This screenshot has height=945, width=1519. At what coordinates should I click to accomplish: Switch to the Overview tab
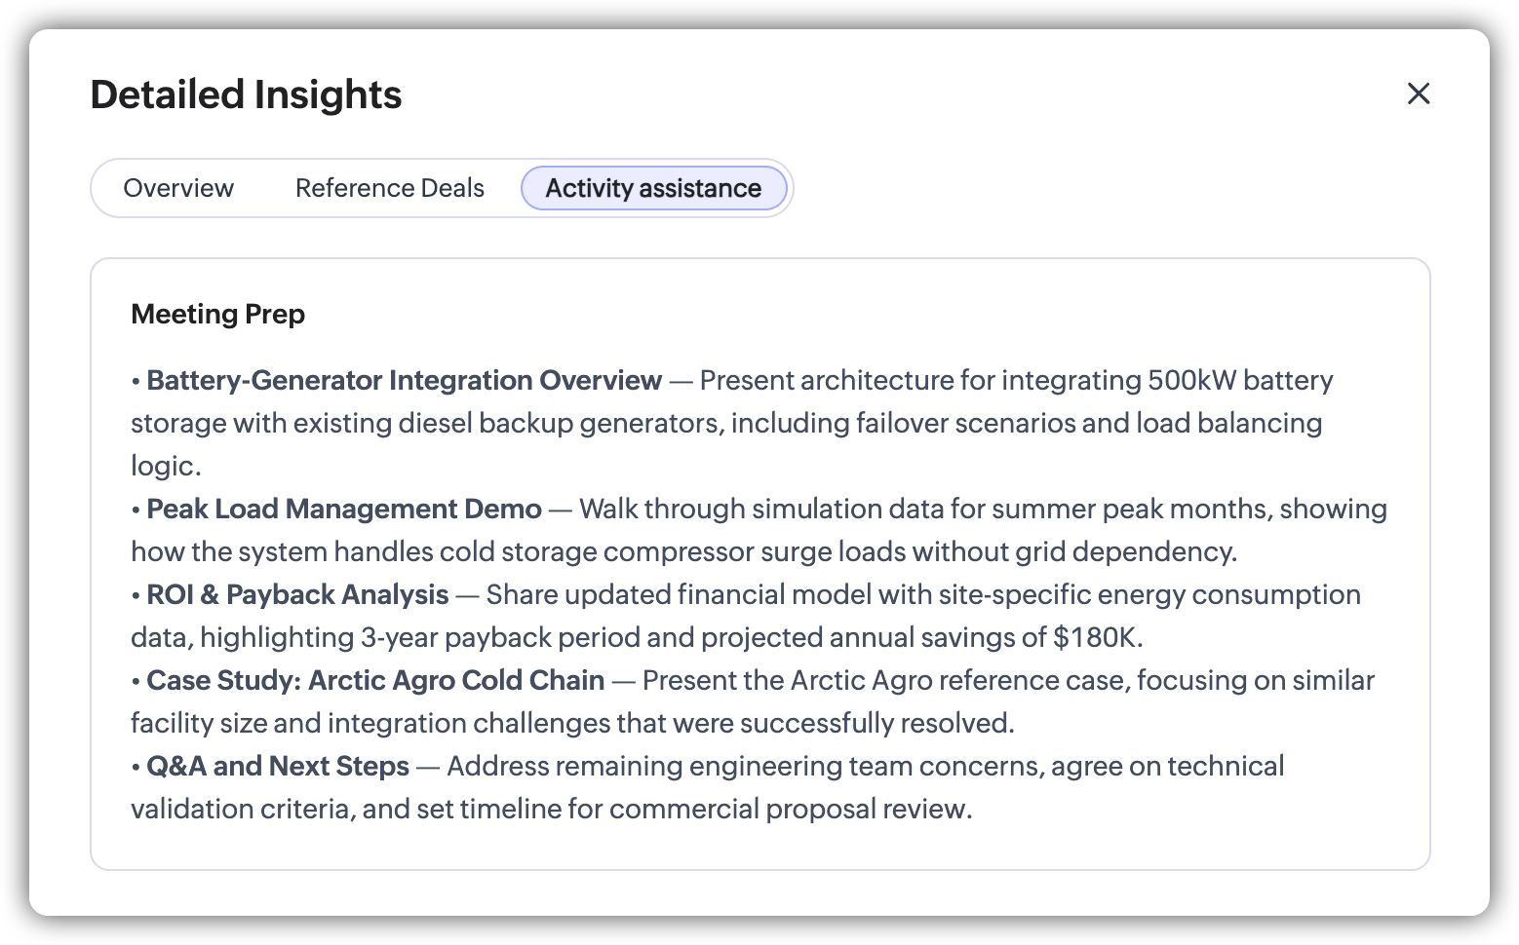pyautogui.click(x=178, y=188)
